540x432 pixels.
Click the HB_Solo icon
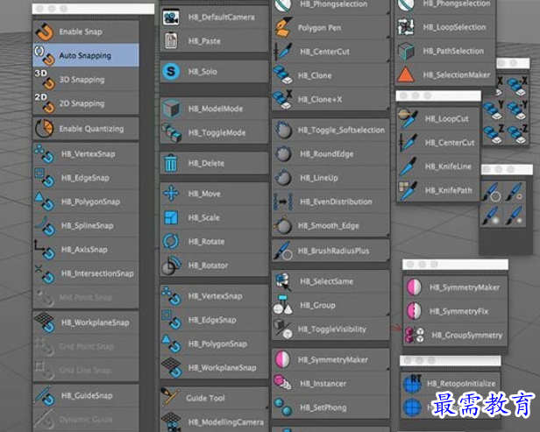pos(171,71)
